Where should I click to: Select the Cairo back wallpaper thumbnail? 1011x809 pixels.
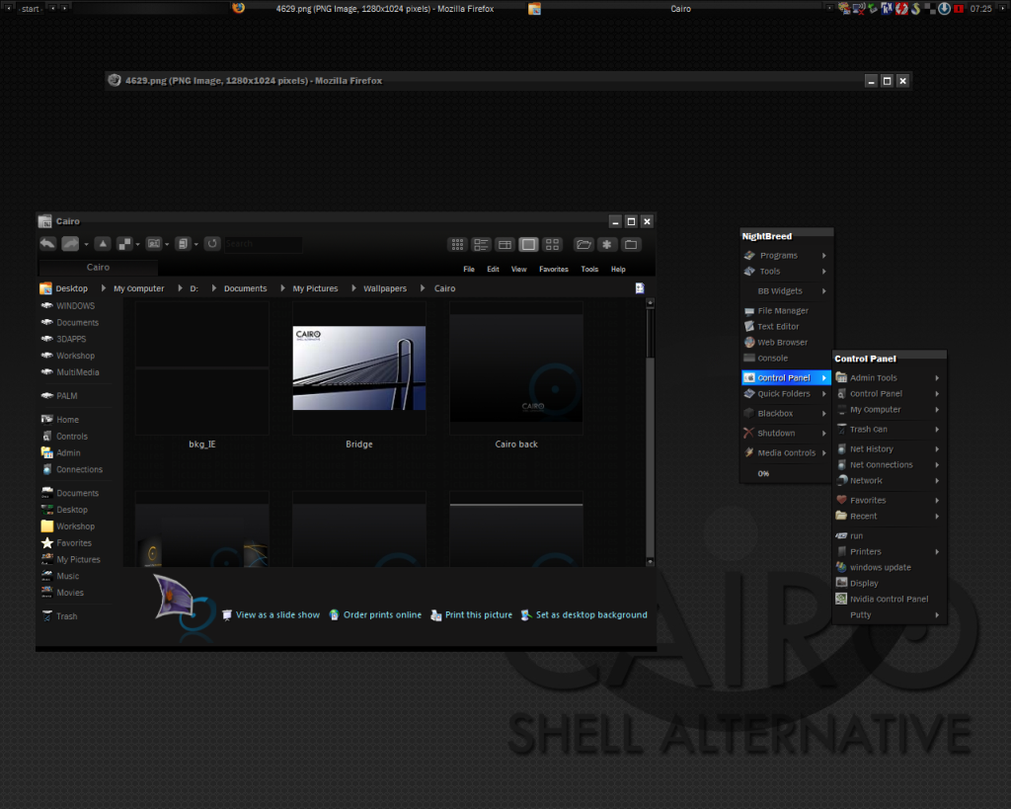pyautogui.click(x=515, y=367)
